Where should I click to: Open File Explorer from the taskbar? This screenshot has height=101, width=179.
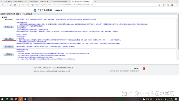(11, 99)
